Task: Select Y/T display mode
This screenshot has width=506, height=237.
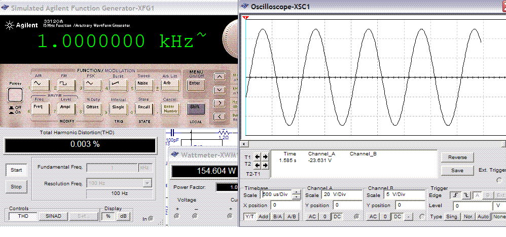Action: click(249, 217)
